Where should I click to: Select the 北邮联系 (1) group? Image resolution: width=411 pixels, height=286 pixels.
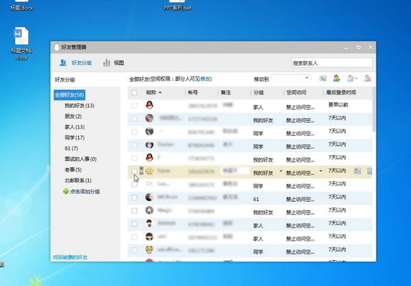[x=78, y=180]
